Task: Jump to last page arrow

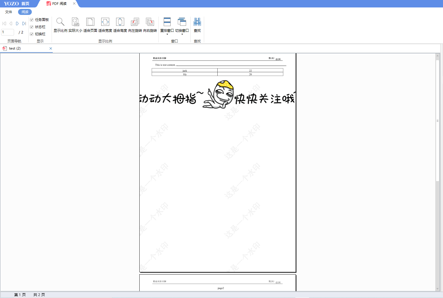Action: [x=24, y=23]
